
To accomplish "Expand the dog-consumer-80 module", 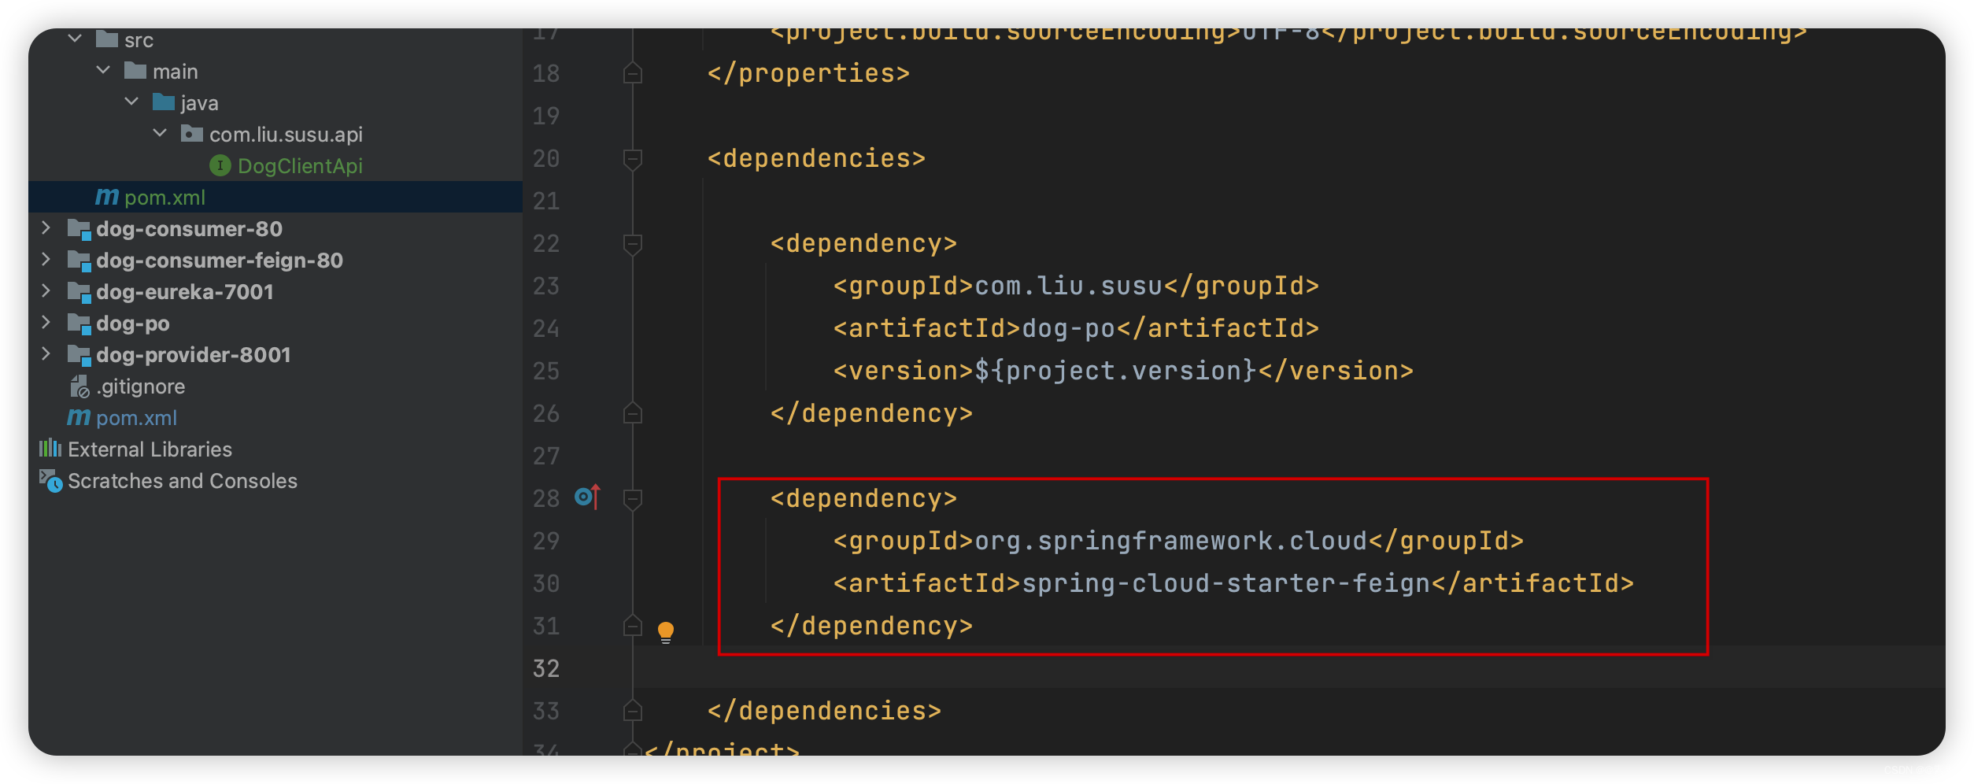I will pos(46,228).
